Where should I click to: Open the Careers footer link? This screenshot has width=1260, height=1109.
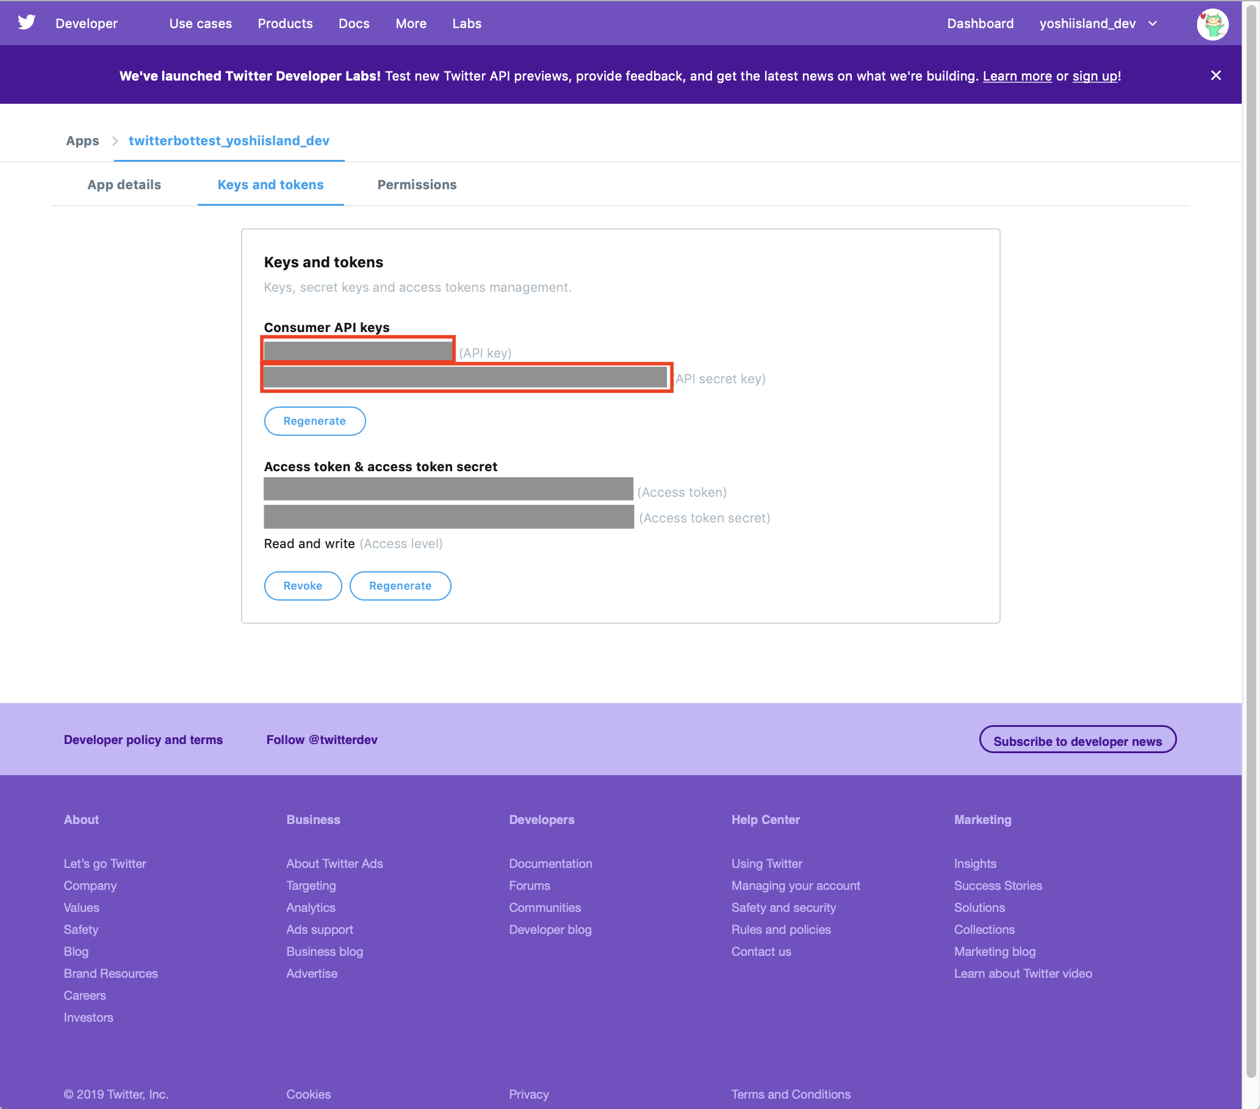(x=84, y=995)
